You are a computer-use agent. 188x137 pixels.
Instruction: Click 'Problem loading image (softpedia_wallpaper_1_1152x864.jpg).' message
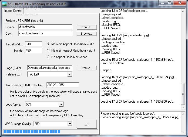140,117
